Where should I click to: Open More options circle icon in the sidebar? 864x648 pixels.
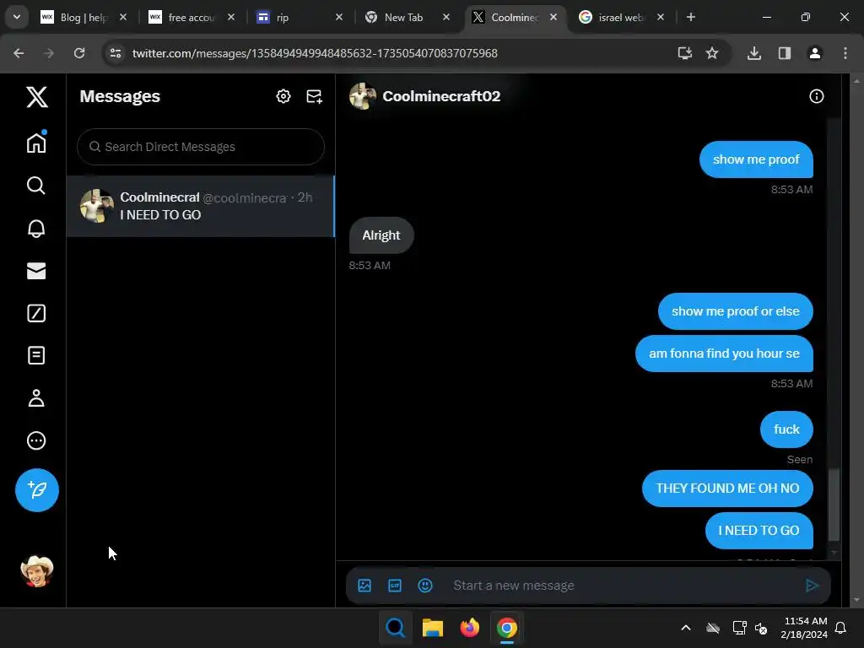point(36,440)
